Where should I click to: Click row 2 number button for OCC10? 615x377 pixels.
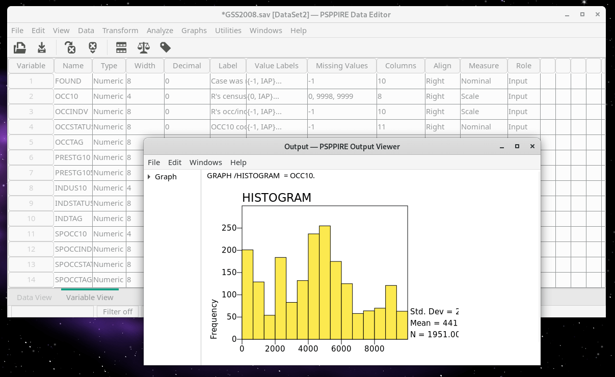tap(31, 96)
